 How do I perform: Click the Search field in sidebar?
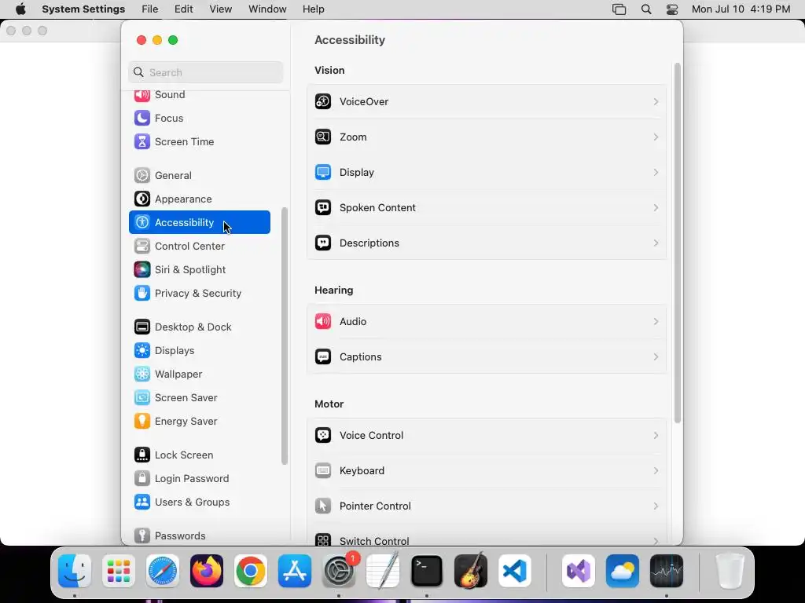(x=205, y=72)
